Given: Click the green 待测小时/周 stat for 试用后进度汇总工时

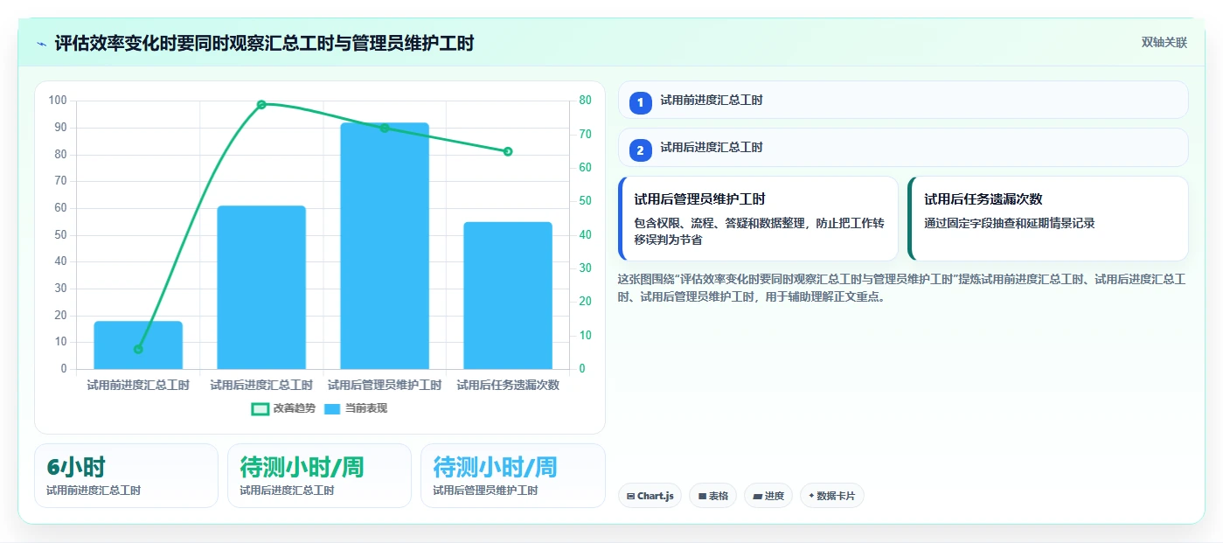Looking at the screenshot, I should [x=319, y=476].
